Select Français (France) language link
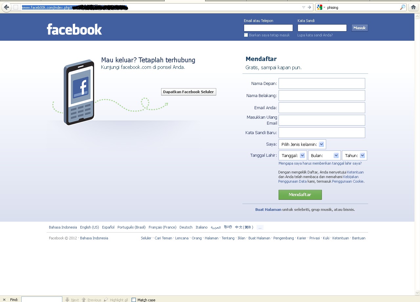The height and width of the screenshot is (302, 420). click(x=162, y=227)
